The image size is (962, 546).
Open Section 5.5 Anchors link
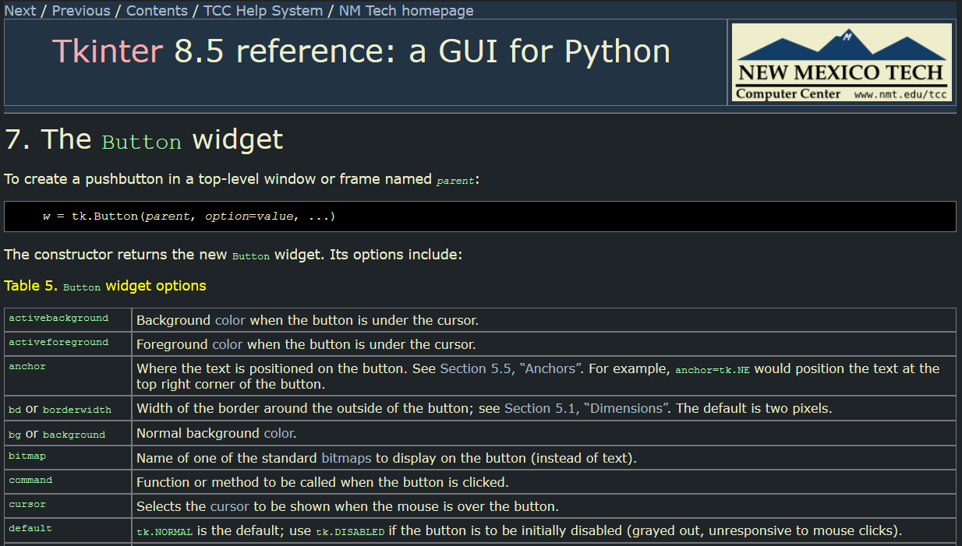(511, 368)
